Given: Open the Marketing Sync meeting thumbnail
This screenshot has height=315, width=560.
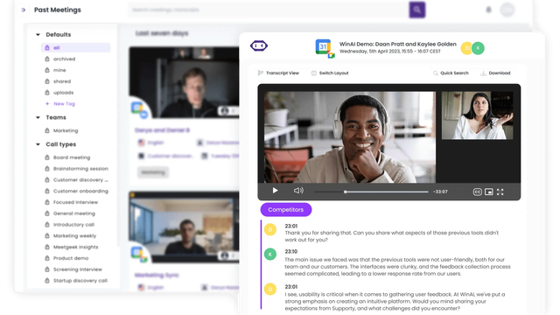Looking at the screenshot, I should tap(185, 227).
